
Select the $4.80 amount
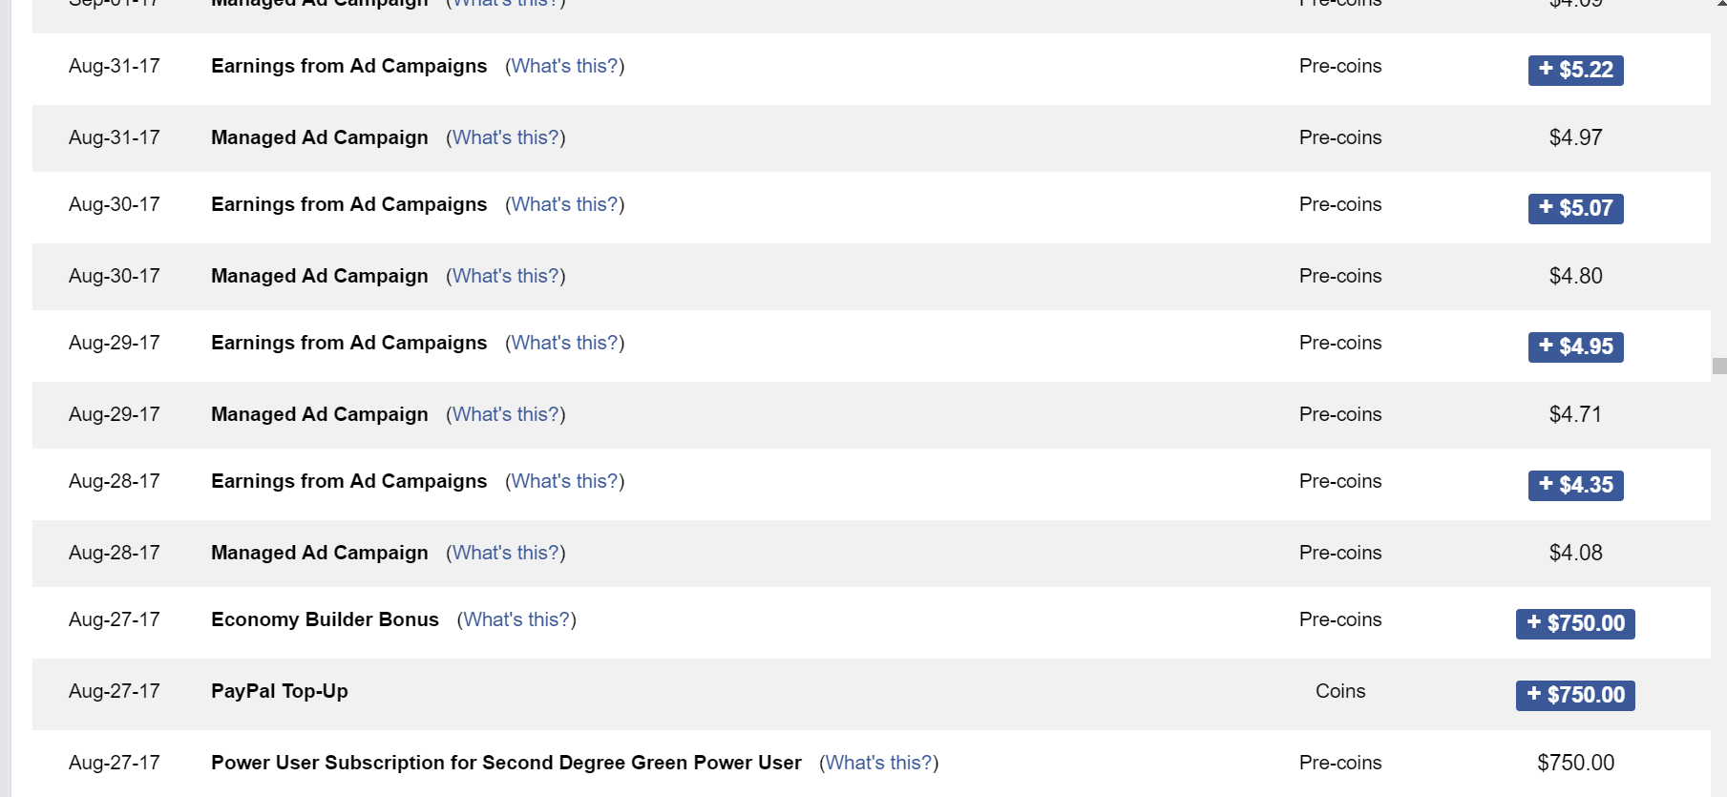click(x=1575, y=276)
